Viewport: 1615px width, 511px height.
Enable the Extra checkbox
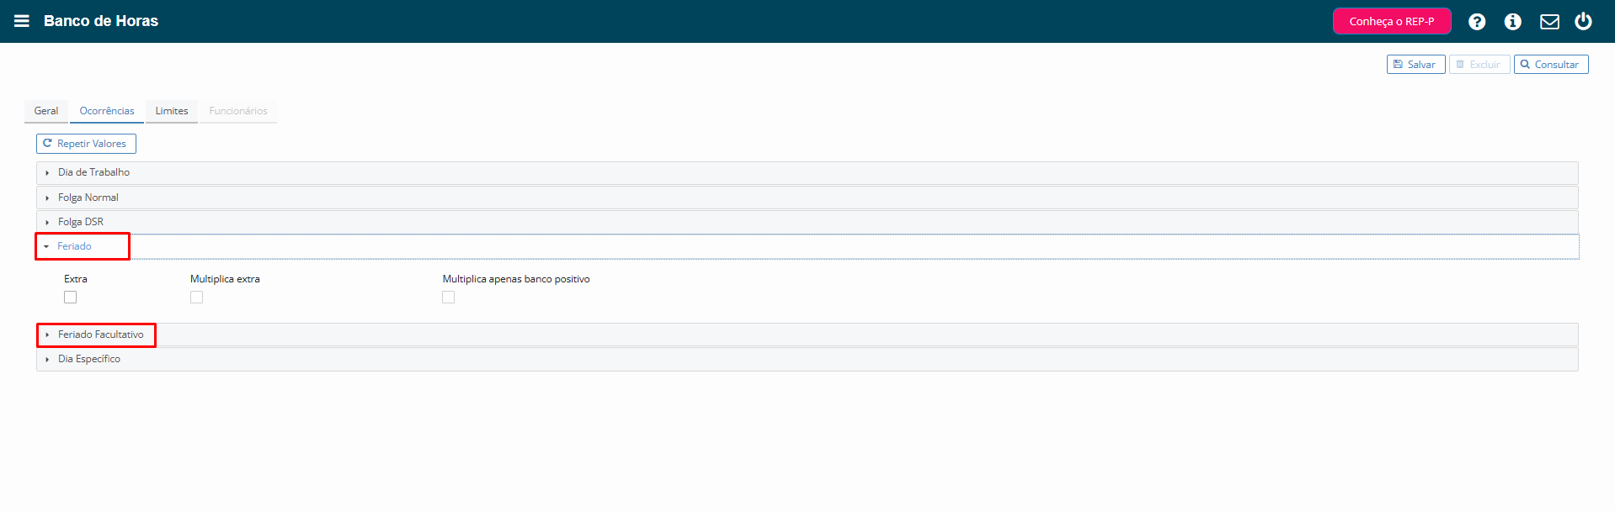tap(71, 298)
